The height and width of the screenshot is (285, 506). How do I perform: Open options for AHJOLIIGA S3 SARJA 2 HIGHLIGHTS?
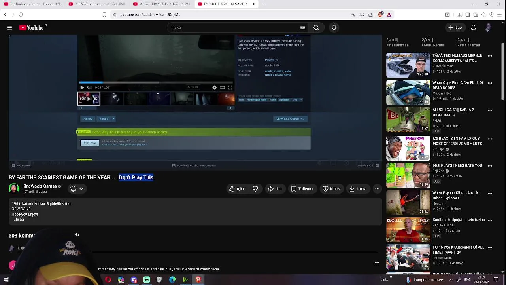tap(490, 110)
